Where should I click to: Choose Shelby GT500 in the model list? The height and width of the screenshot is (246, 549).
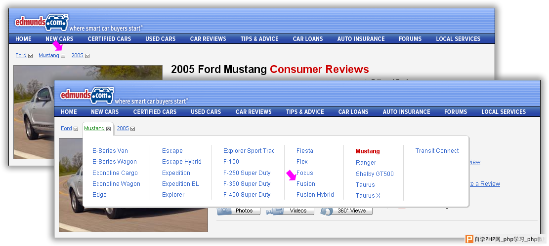(375, 174)
